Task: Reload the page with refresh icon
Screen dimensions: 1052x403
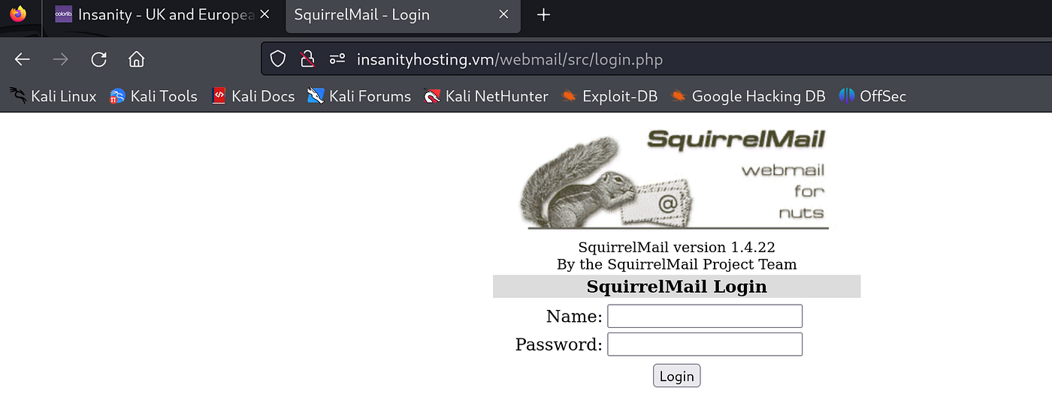Action: coord(98,59)
